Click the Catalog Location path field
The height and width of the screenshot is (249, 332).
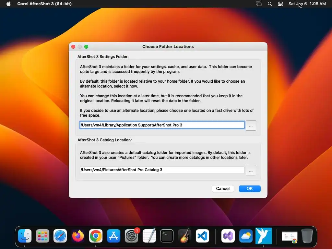(162, 170)
